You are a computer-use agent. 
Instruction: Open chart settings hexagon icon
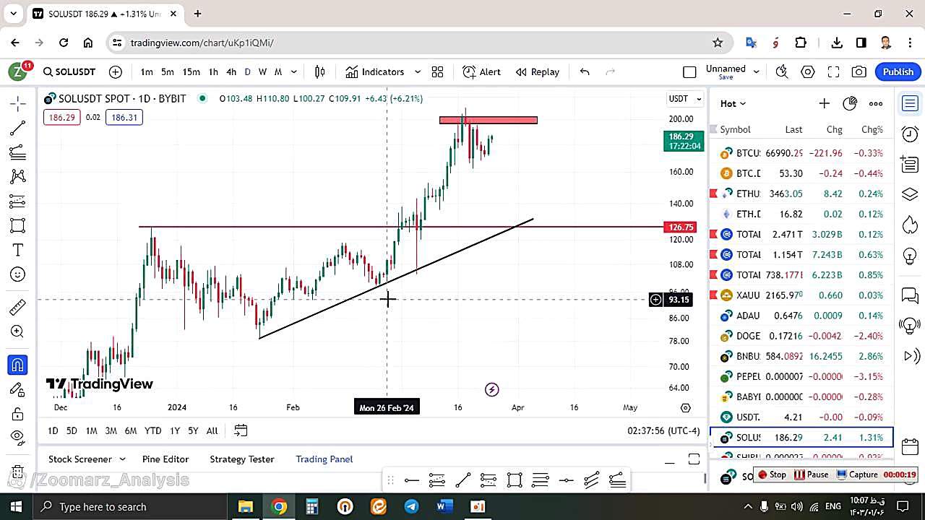[808, 71]
